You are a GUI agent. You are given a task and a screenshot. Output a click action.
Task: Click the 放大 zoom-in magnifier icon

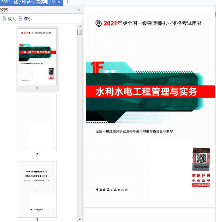pyautogui.click(x=4, y=19)
